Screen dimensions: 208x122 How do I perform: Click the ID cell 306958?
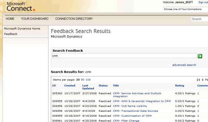[57, 111]
